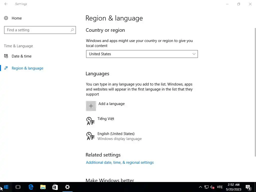
Task: Launch Microsoft Edge from the taskbar
Action: [31, 187]
